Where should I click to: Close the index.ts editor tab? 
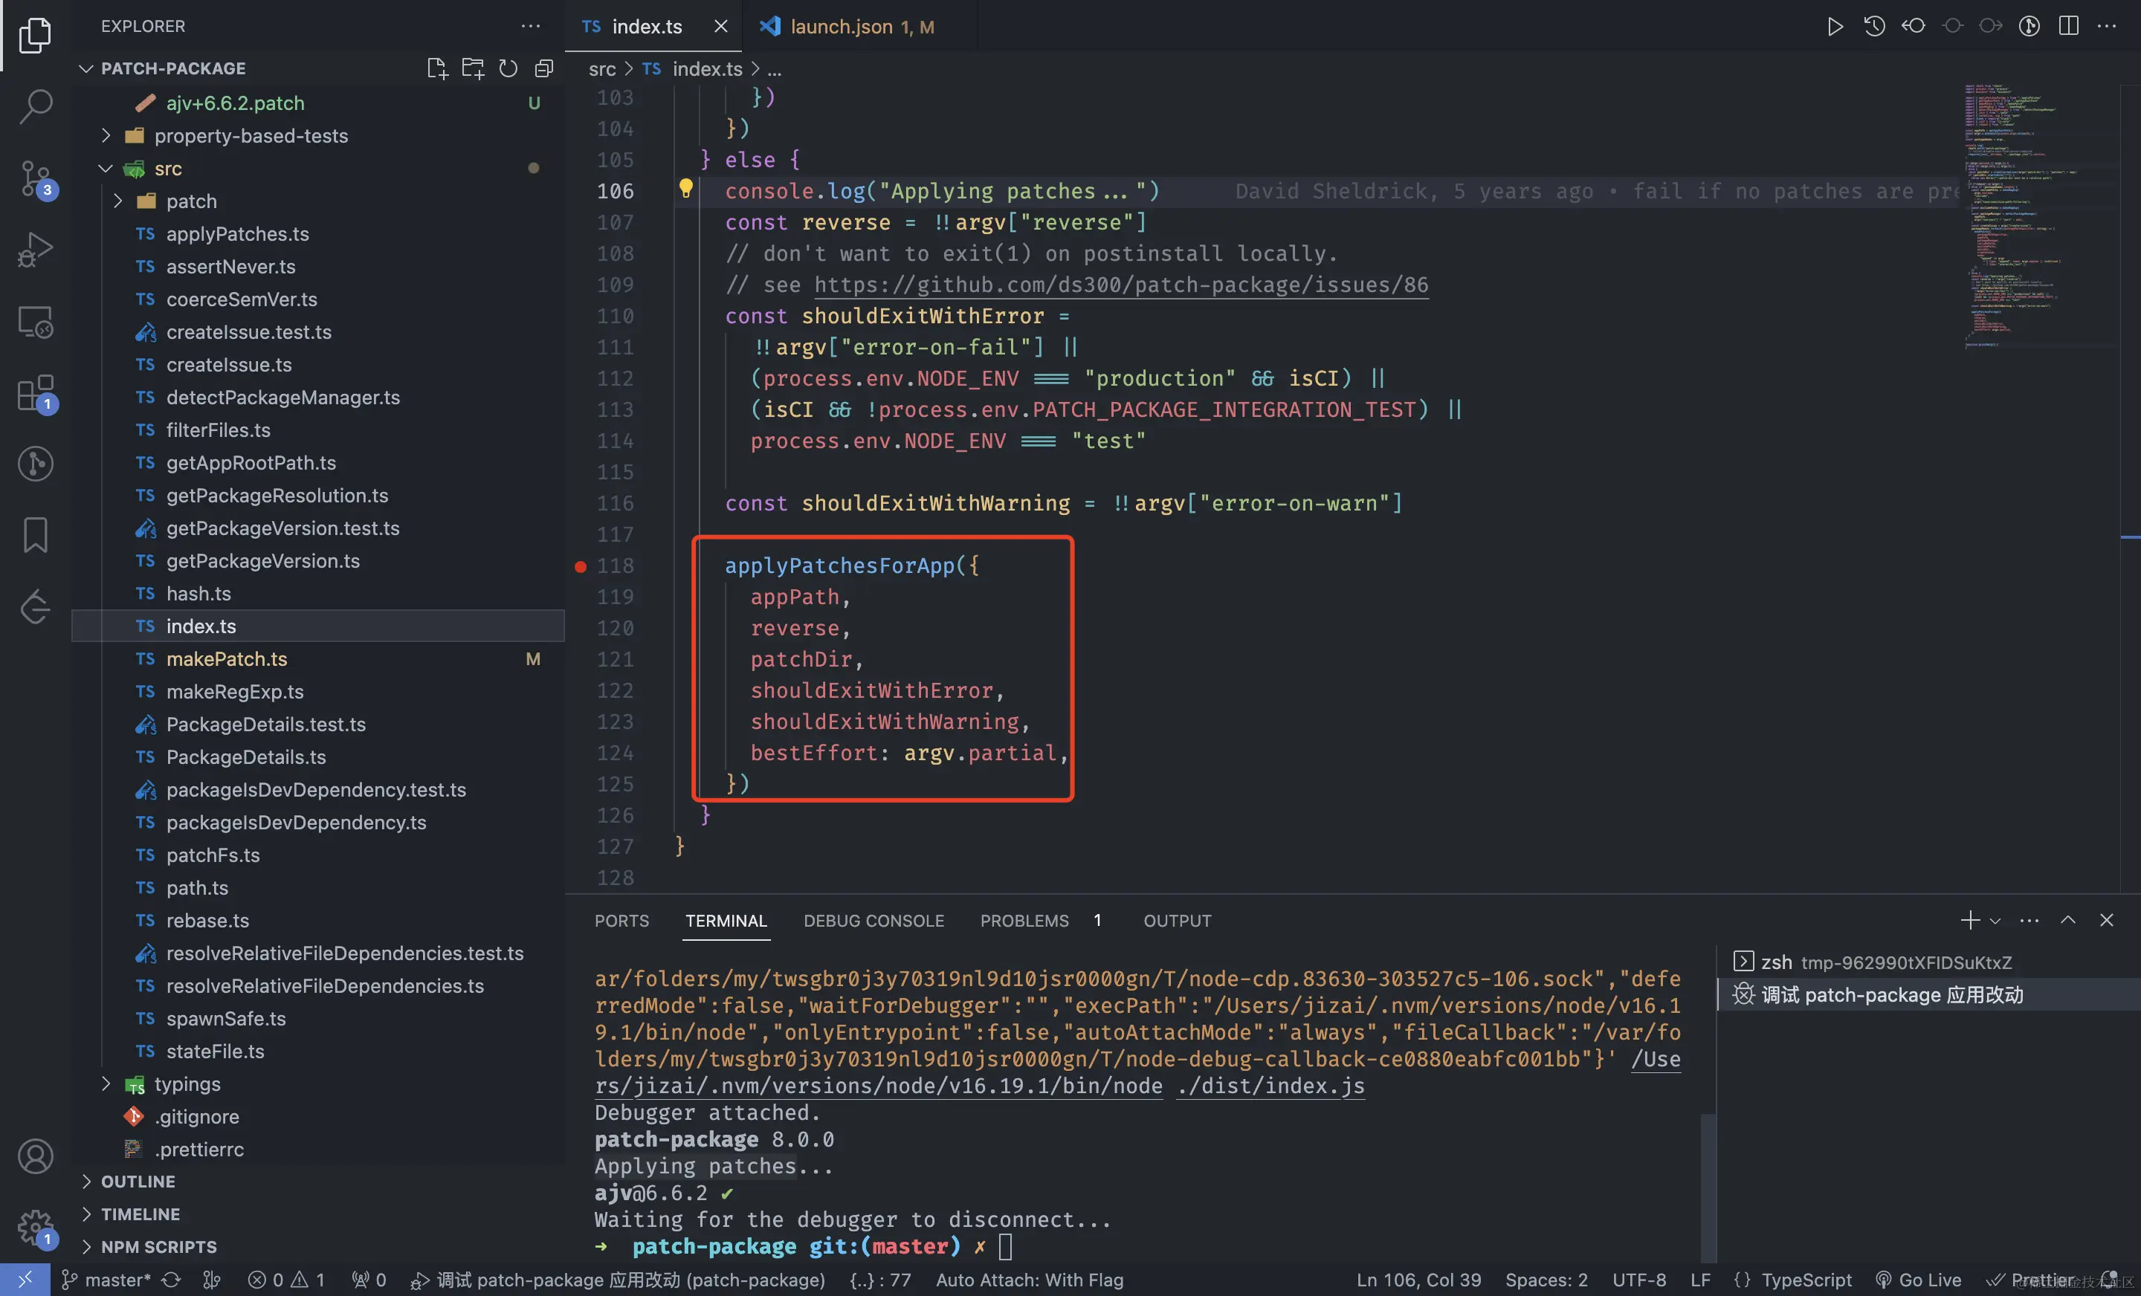[720, 26]
